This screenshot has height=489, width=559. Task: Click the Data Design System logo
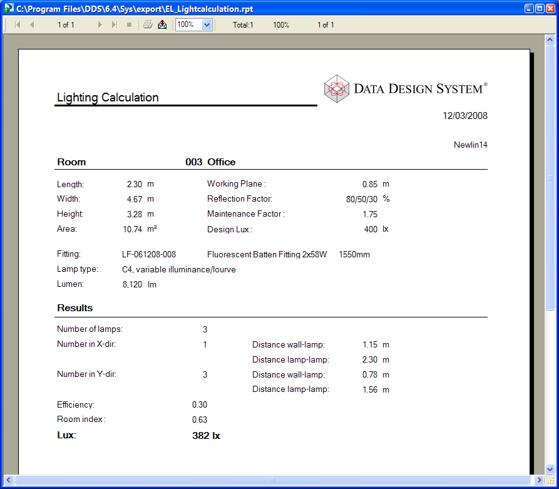(406, 88)
